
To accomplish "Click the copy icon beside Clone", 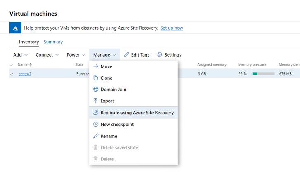I will (95, 78).
